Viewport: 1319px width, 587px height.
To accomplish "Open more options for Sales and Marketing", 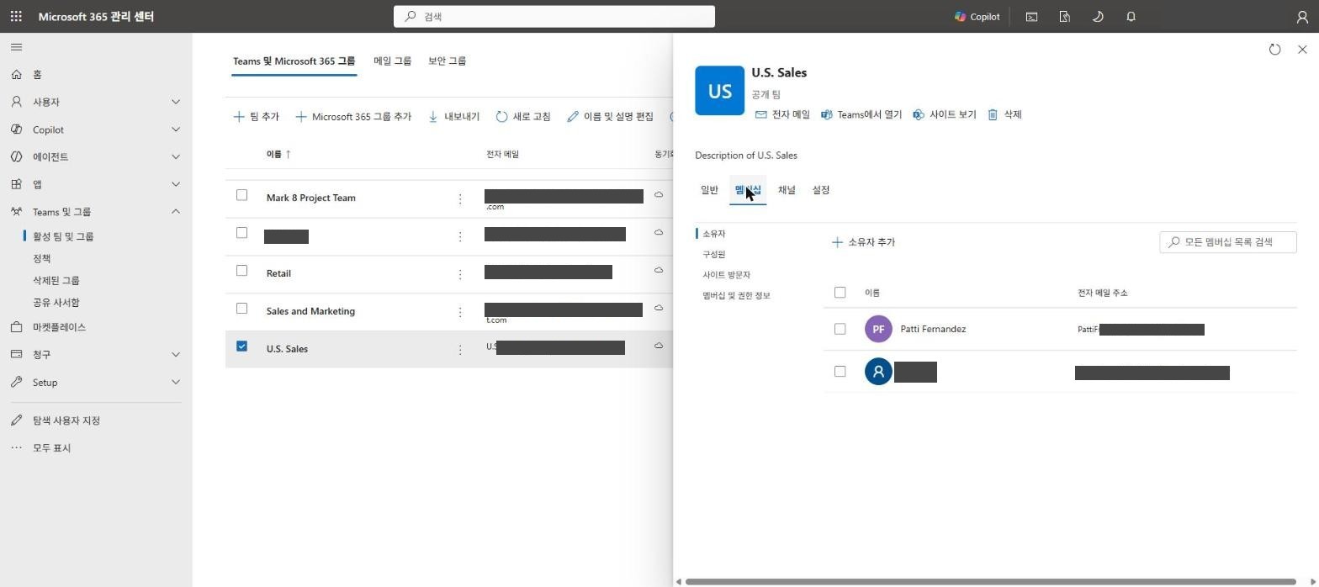I will (460, 312).
